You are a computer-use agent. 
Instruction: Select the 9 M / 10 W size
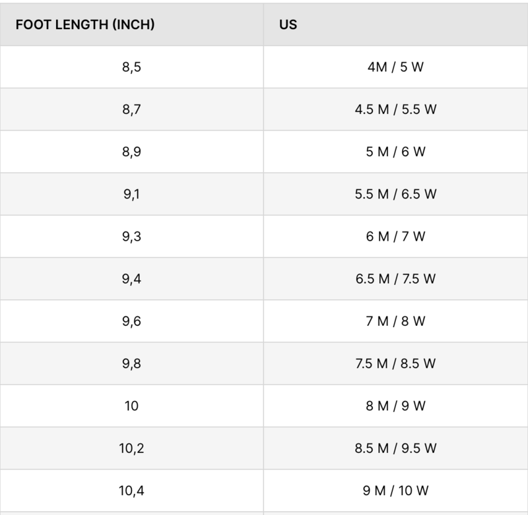[x=395, y=490]
